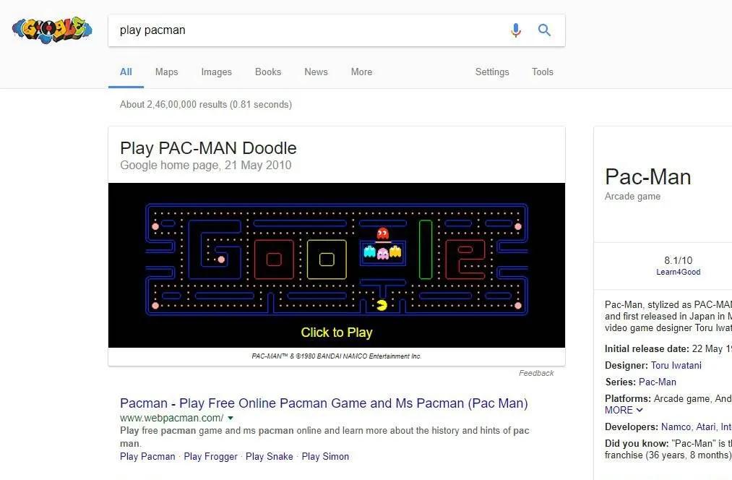Open the More search categories menu
Screen dimensions: 732x480
point(361,72)
